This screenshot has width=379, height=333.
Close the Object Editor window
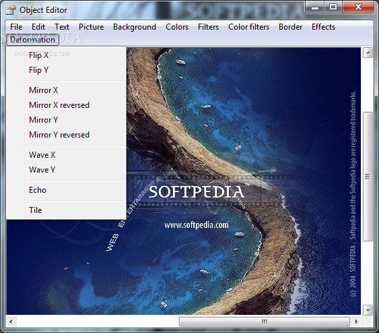pos(358,7)
